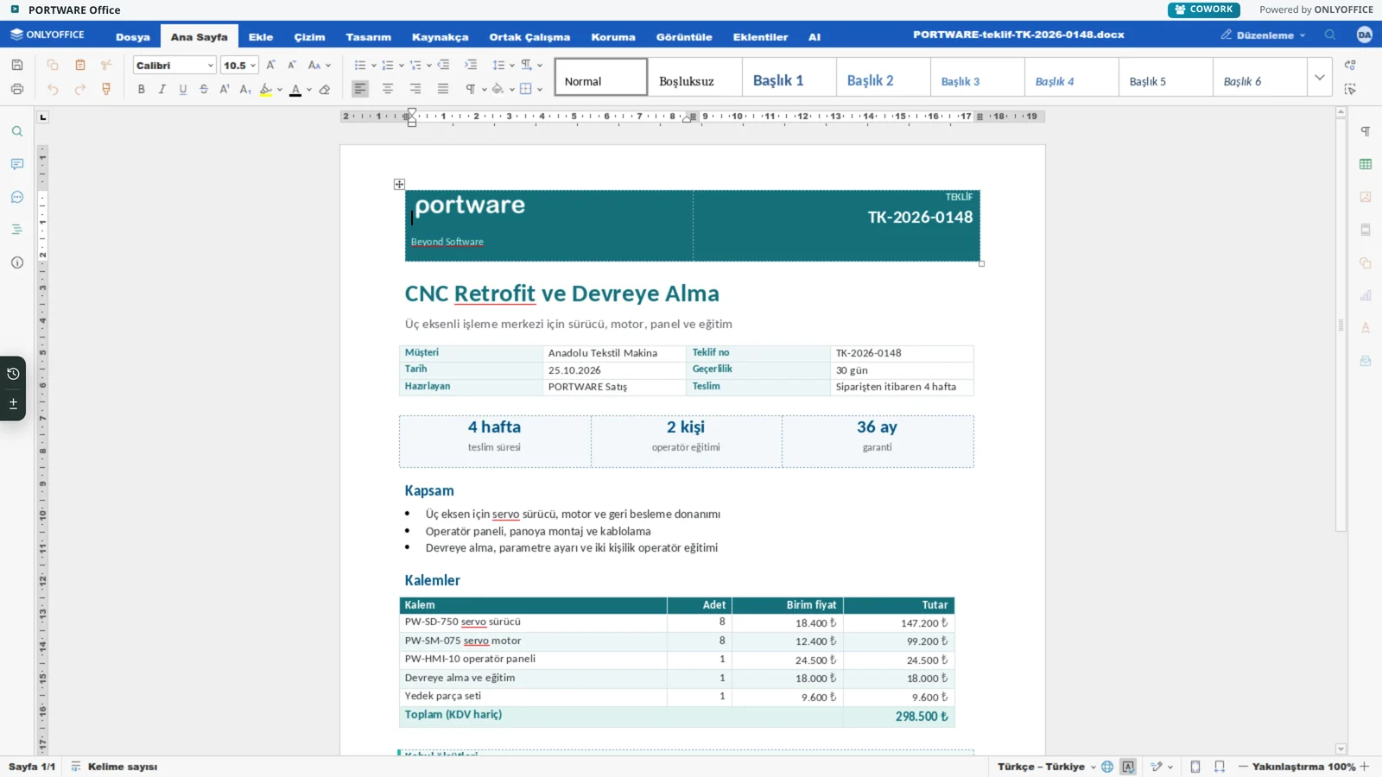Expand the paragraph styles gallery
The image size is (1382, 777).
pos(1319,77)
